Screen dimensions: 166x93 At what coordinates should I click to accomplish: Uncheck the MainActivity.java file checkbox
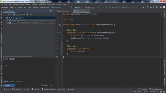coord(8,20)
